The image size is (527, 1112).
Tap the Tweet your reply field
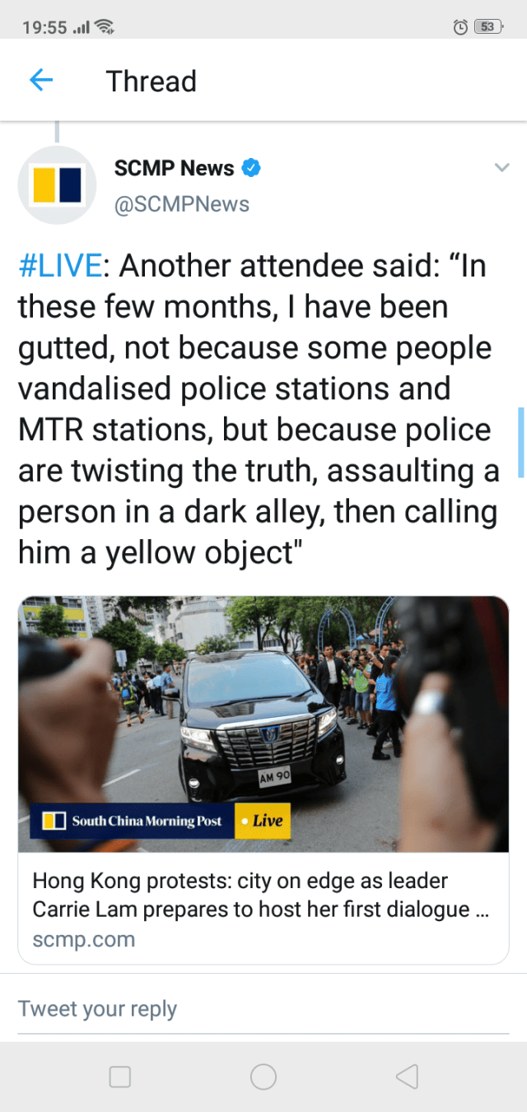[x=263, y=1009]
